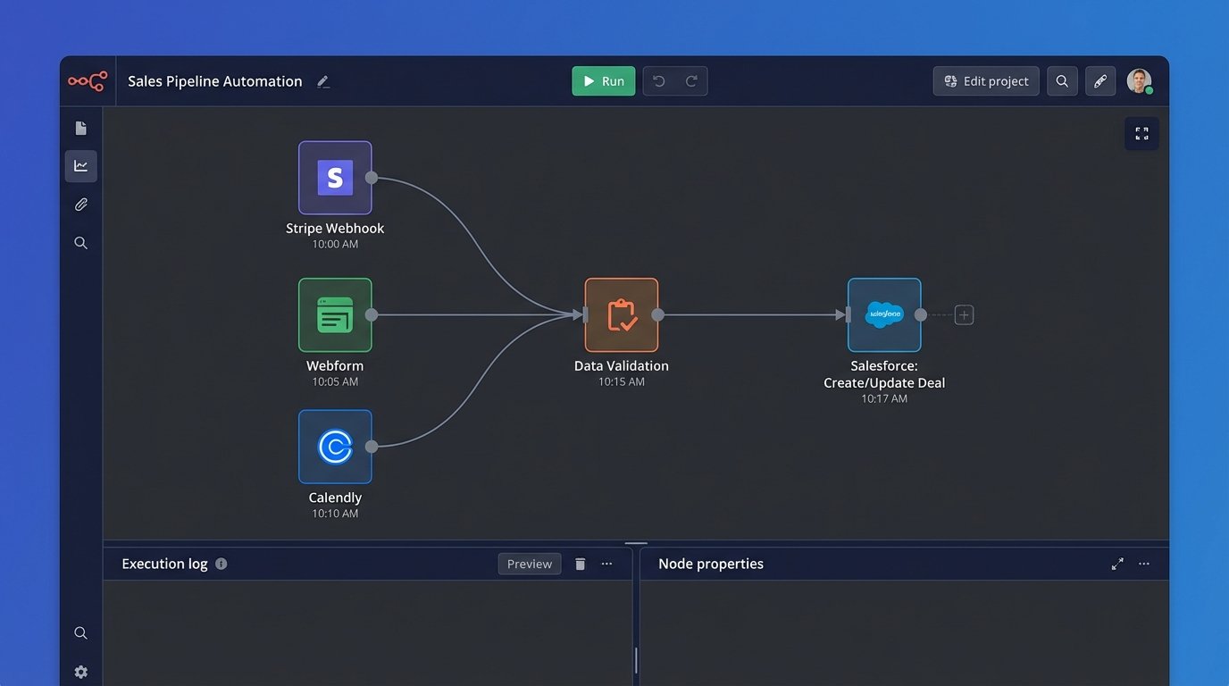Image resolution: width=1229 pixels, height=686 pixels.
Task: Open the documents icon in sidebar
Action: (81, 129)
